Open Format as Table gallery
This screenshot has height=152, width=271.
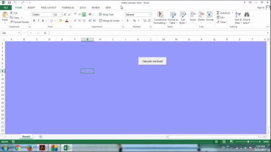point(173,18)
